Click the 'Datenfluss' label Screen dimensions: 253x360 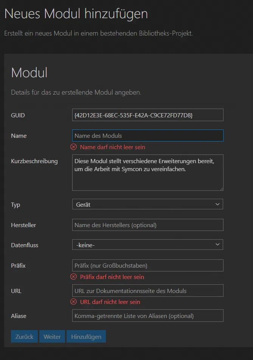tap(25, 245)
